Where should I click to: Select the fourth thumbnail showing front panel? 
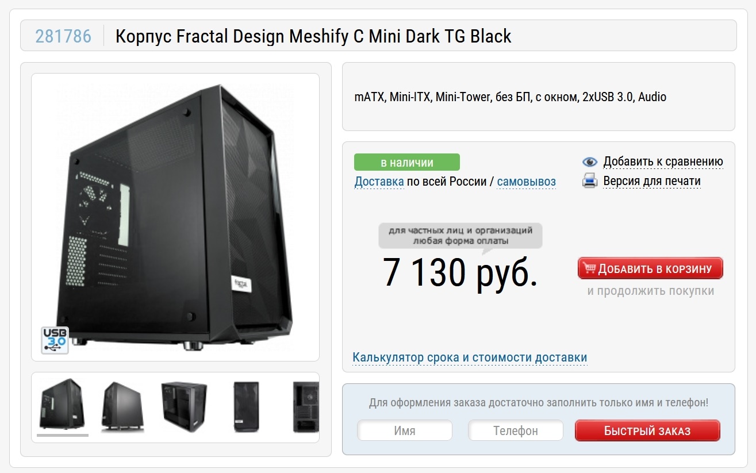point(246,406)
